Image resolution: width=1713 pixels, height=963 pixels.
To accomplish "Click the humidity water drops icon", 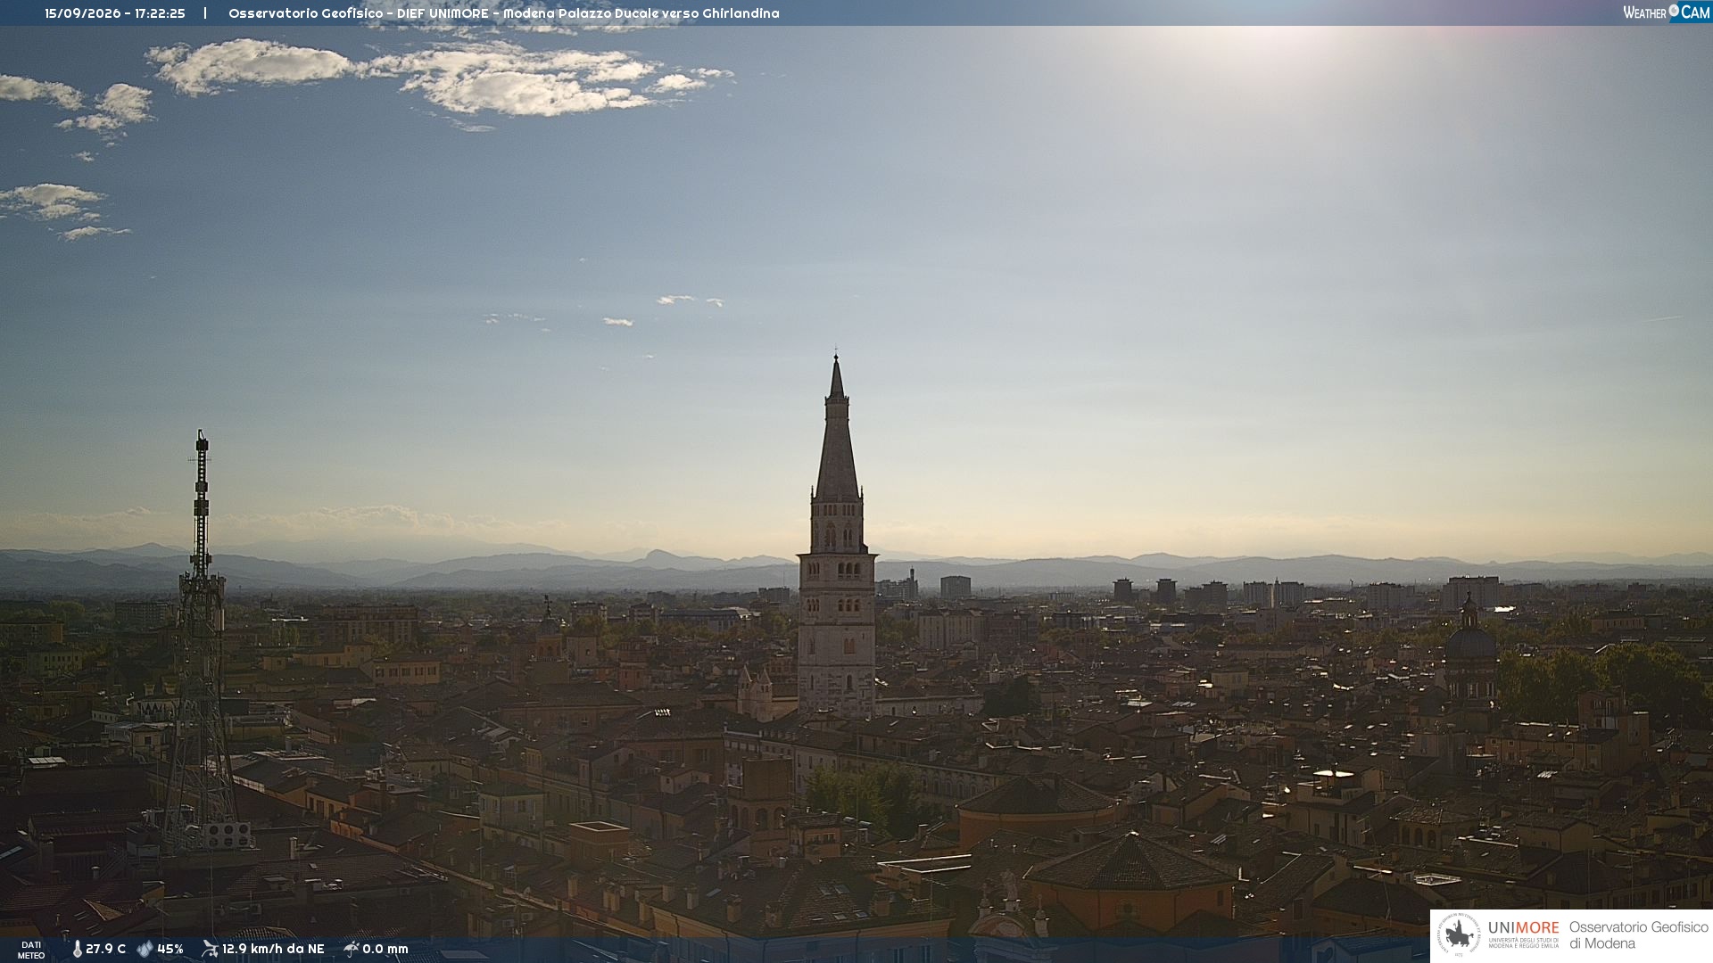I will tap(145, 950).
